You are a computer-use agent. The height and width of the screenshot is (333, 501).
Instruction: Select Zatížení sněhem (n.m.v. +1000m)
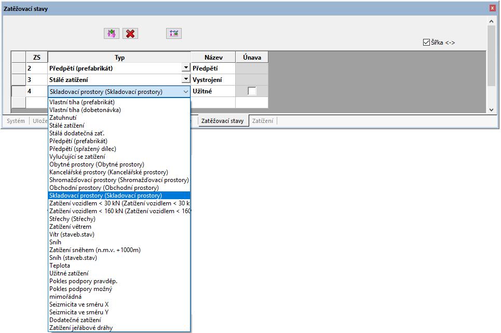[119, 250]
